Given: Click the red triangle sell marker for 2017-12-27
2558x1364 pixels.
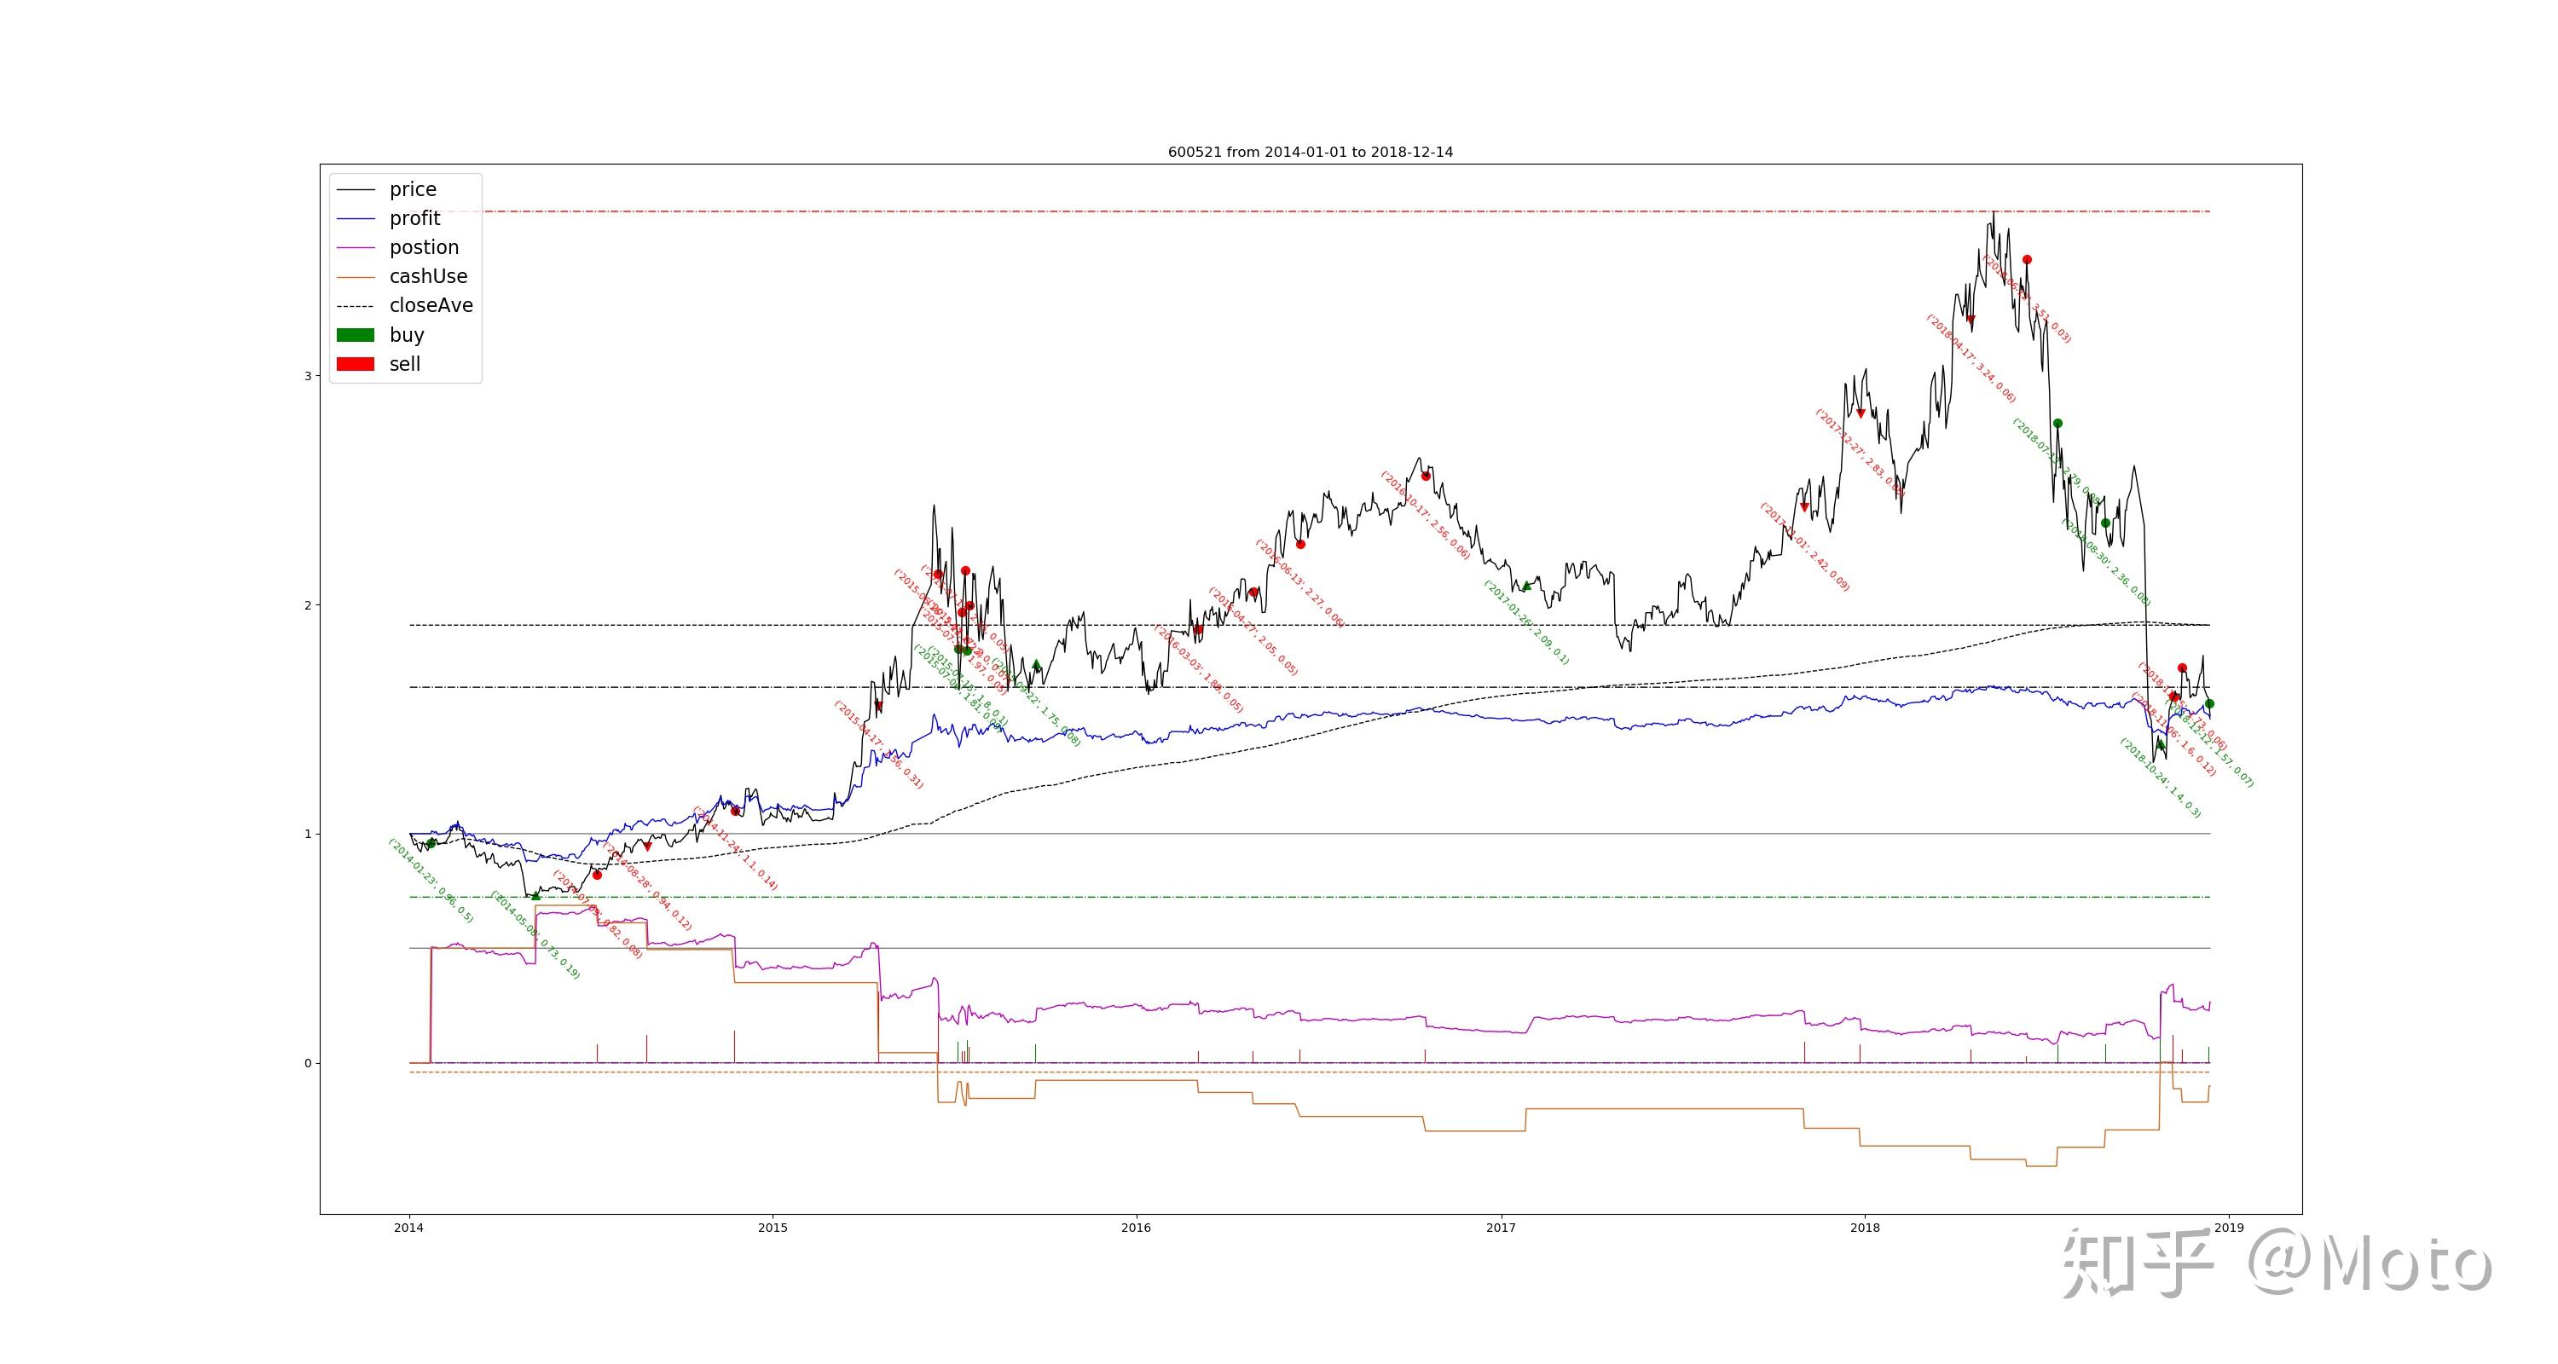Looking at the screenshot, I should pyautogui.click(x=1861, y=414).
